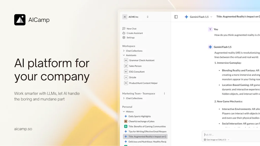The height and width of the screenshot is (146, 260).
Task: Open Delicious and Nutritious: Healthy Recipes chat
Action: click(148, 142)
